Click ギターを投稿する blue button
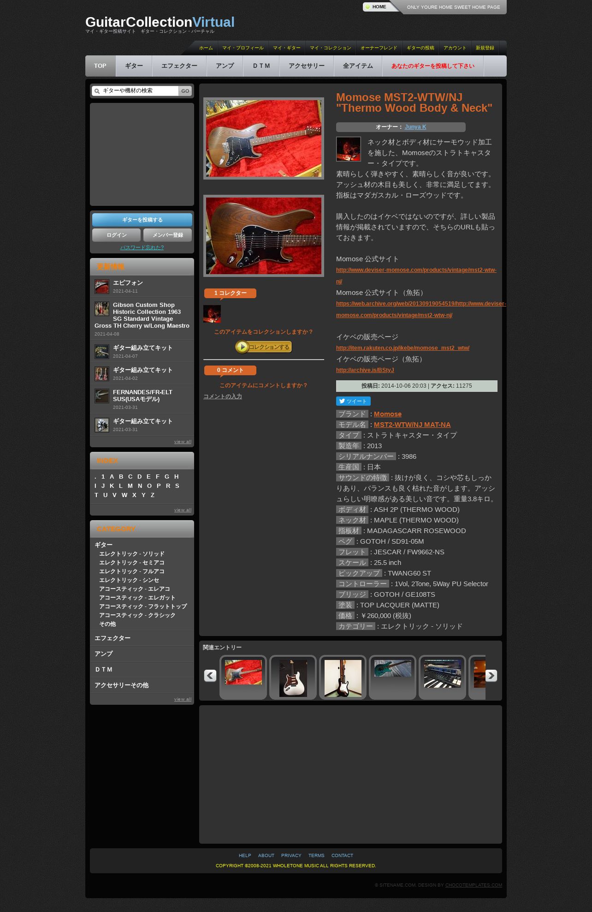This screenshot has width=592, height=912. coord(142,220)
